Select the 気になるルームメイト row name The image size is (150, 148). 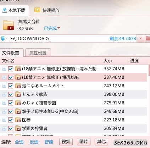[43, 86]
